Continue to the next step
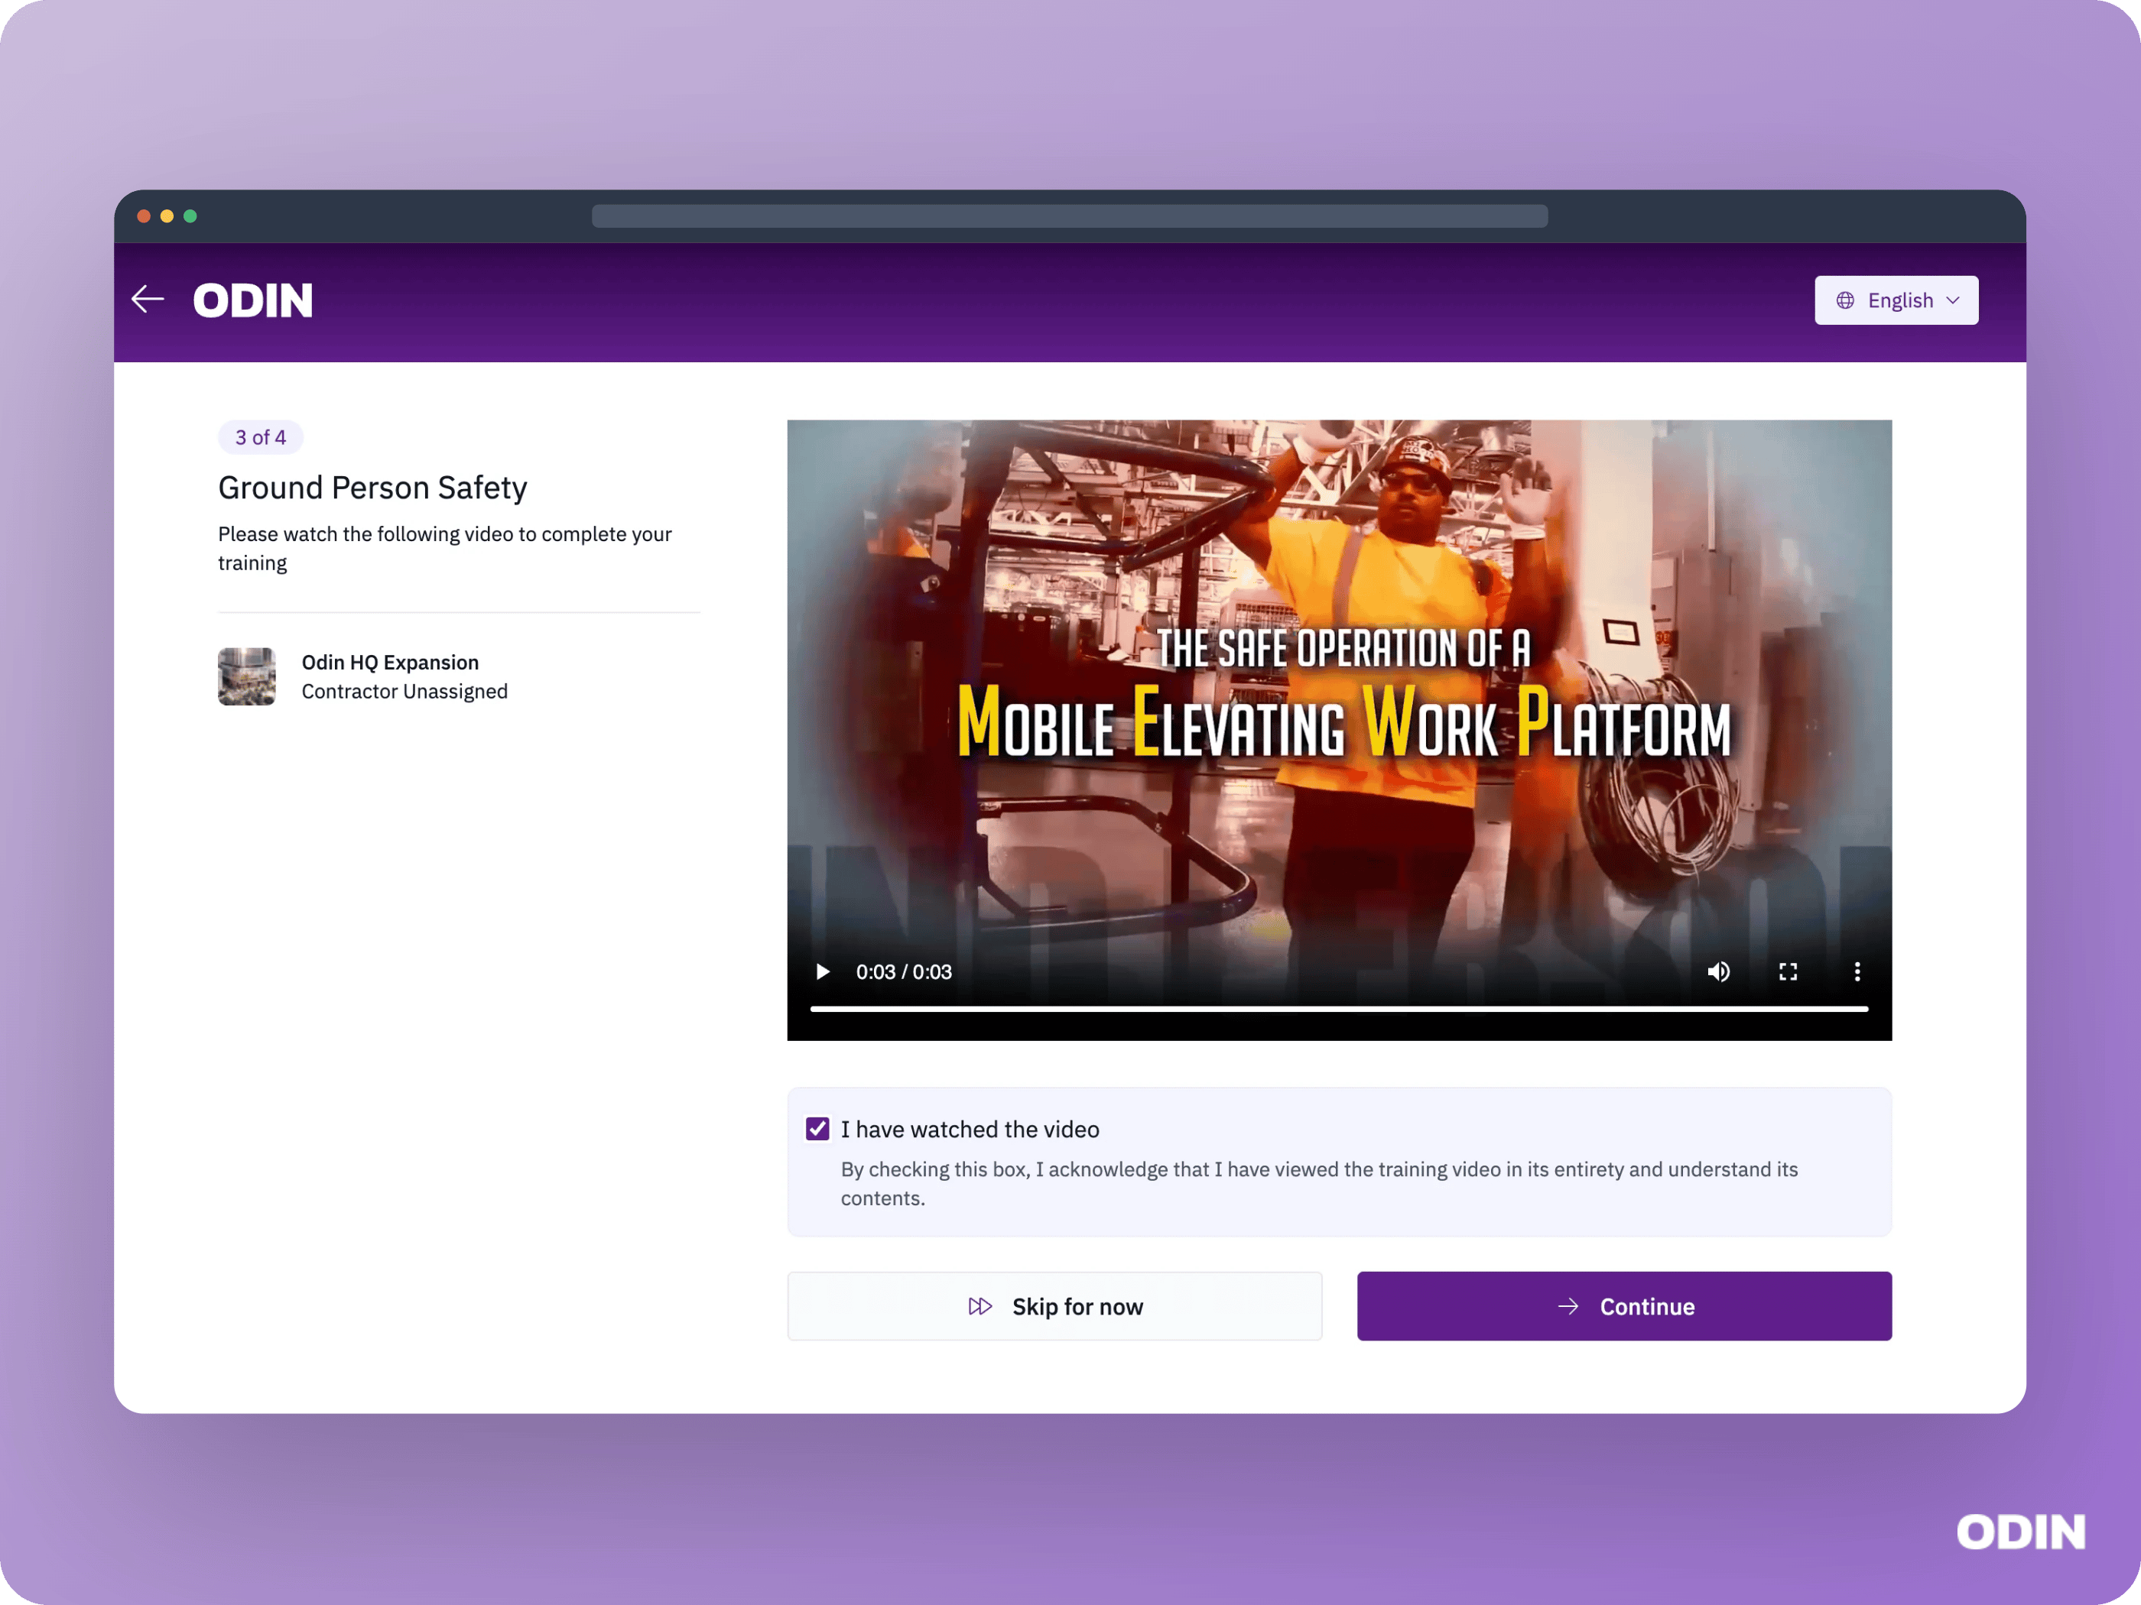The width and height of the screenshot is (2141, 1605). tap(1623, 1306)
